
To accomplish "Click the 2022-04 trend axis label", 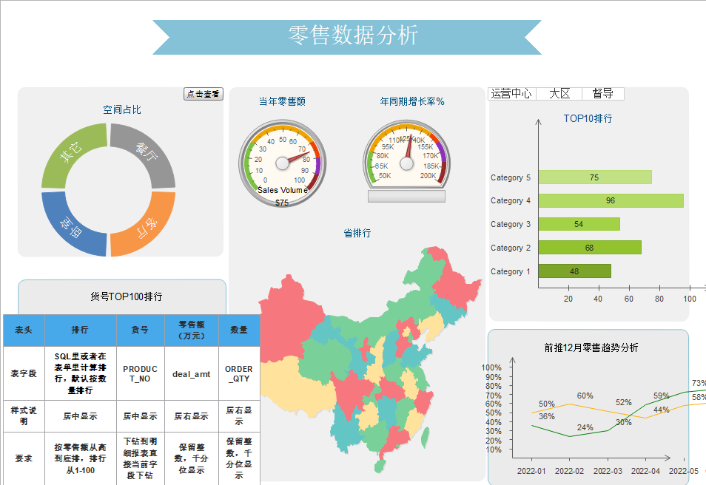I will pyautogui.click(x=645, y=471).
